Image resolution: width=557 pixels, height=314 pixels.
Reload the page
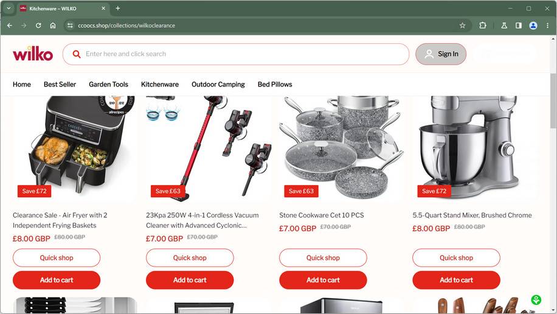tap(38, 26)
